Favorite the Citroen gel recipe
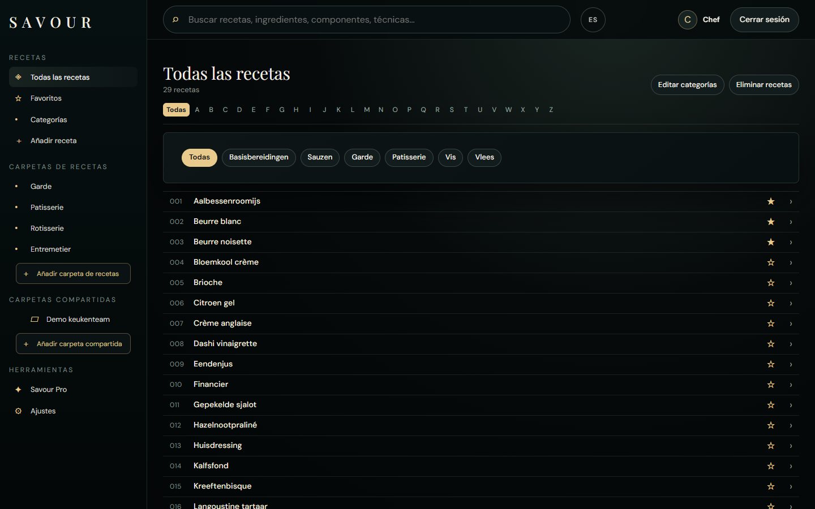The height and width of the screenshot is (509, 815). click(771, 303)
